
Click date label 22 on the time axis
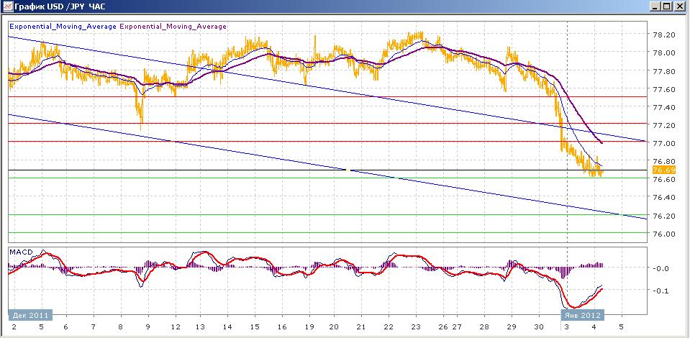pos(389,327)
